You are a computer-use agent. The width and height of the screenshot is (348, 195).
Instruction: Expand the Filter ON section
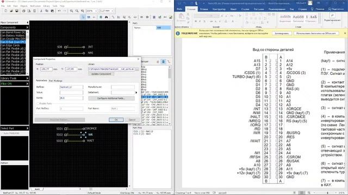click(15, 84)
